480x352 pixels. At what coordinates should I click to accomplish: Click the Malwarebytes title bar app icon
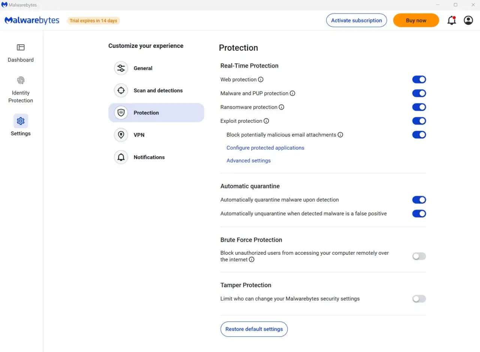coord(4,5)
